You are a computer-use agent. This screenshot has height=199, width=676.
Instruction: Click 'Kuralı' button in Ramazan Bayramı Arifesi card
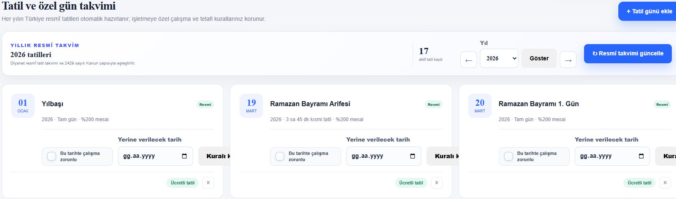click(443, 156)
